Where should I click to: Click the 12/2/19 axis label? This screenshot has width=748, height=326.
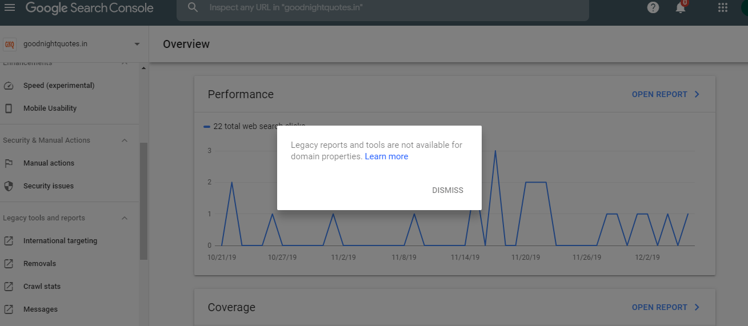tap(647, 257)
